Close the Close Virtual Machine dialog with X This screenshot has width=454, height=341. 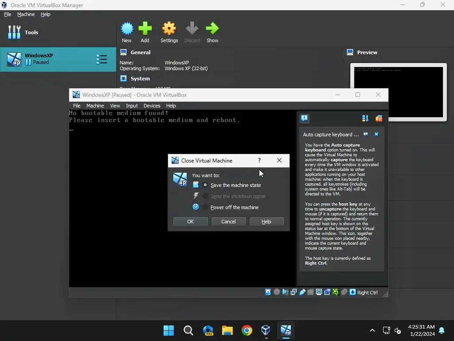coord(279,160)
